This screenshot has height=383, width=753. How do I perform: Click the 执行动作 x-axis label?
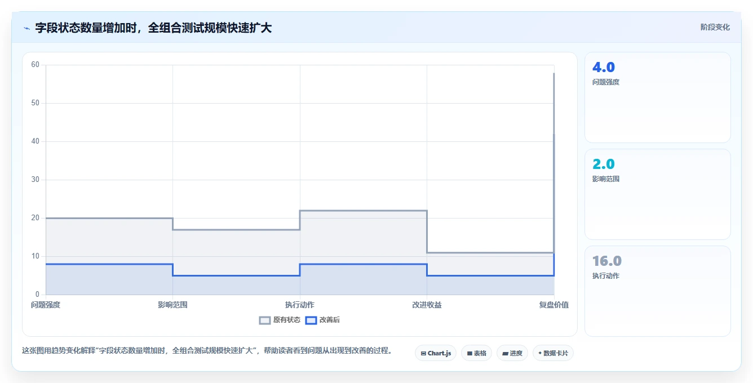click(300, 305)
